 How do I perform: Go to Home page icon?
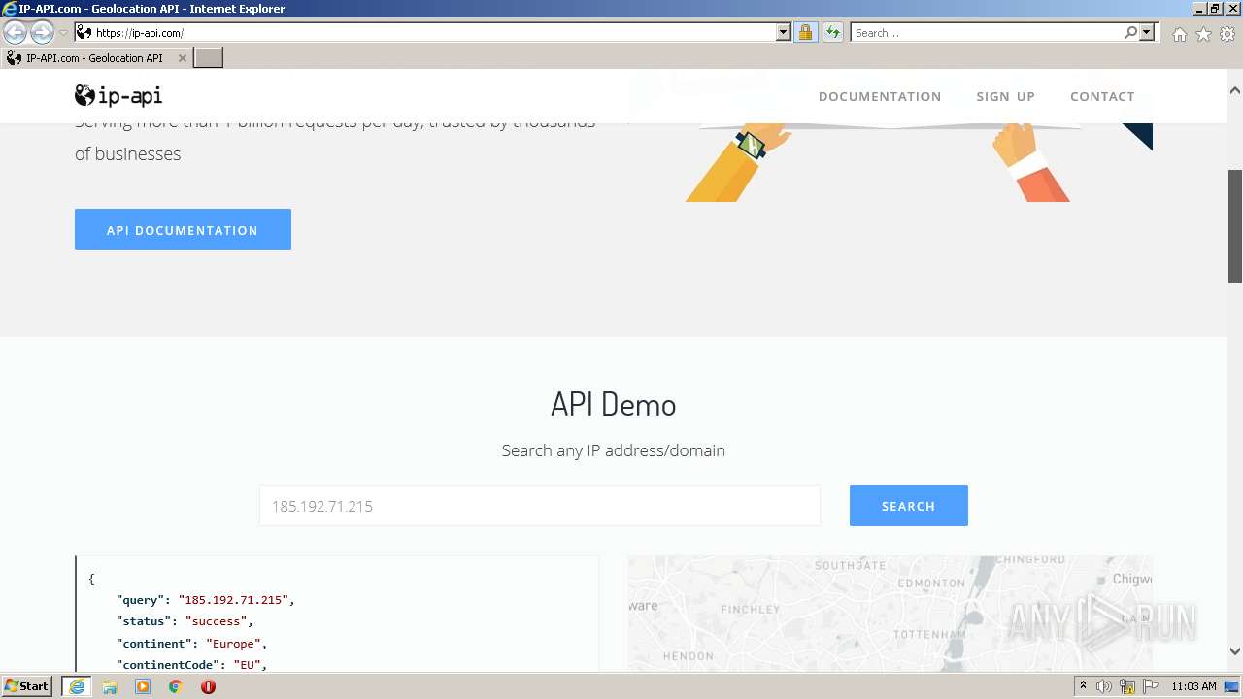pos(1179,34)
